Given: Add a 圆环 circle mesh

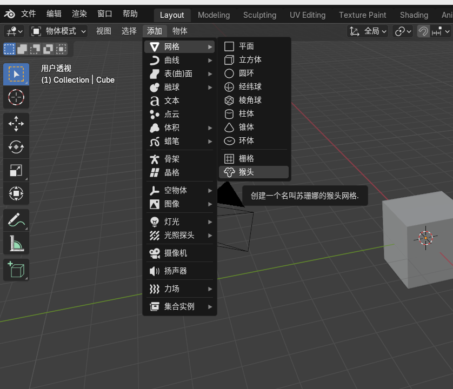Looking at the screenshot, I should click(x=254, y=73).
